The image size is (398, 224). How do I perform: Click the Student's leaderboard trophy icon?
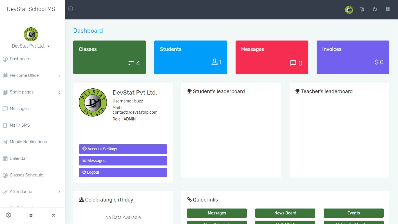tap(189, 91)
